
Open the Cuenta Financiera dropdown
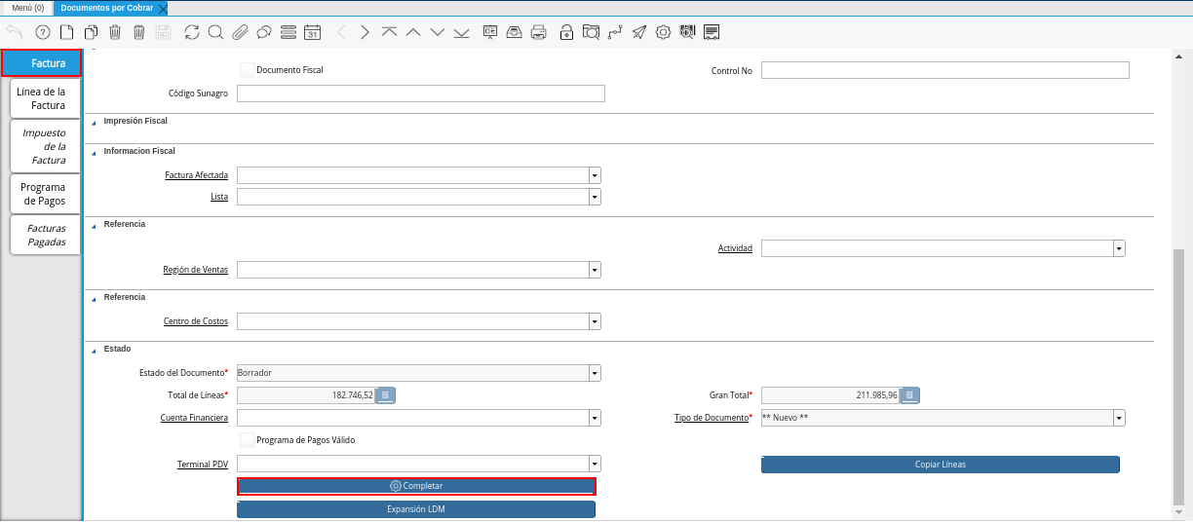tap(595, 418)
